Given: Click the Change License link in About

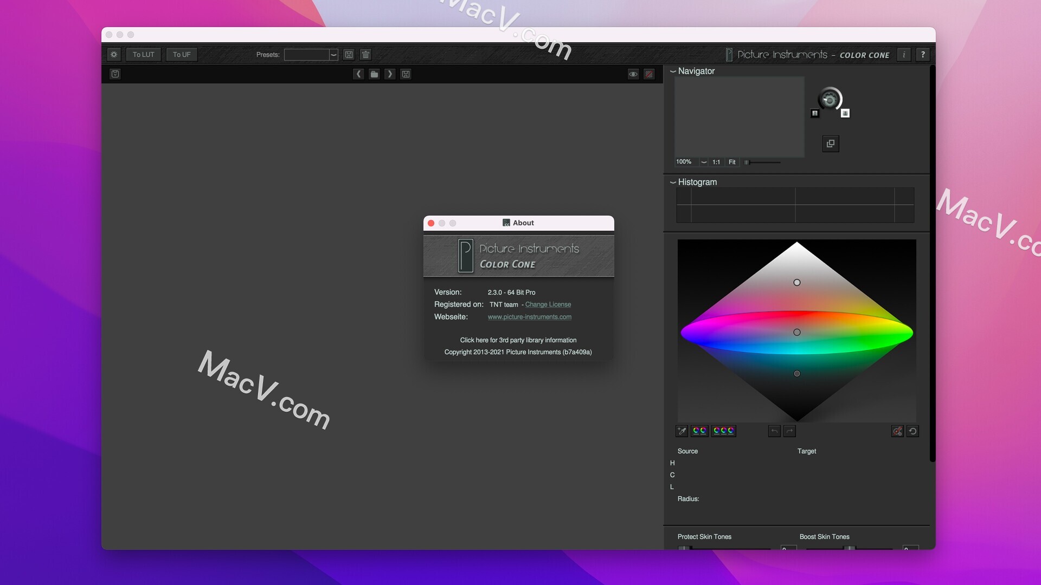Looking at the screenshot, I should point(548,305).
